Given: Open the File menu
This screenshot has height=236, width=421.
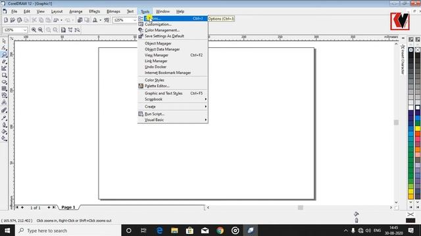Looking at the screenshot, I should (14, 12).
